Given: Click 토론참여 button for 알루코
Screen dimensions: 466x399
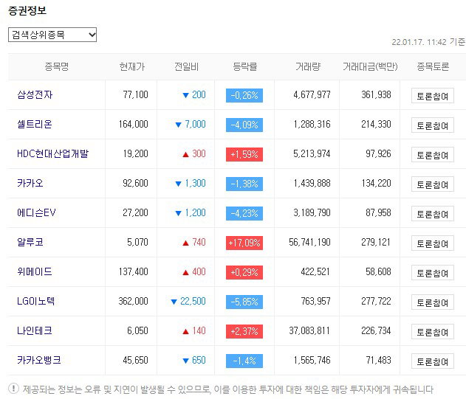Looking at the screenshot, I should pyautogui.click(x=433, y=243).
